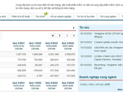Click the value -257,827

pos(54,76)
